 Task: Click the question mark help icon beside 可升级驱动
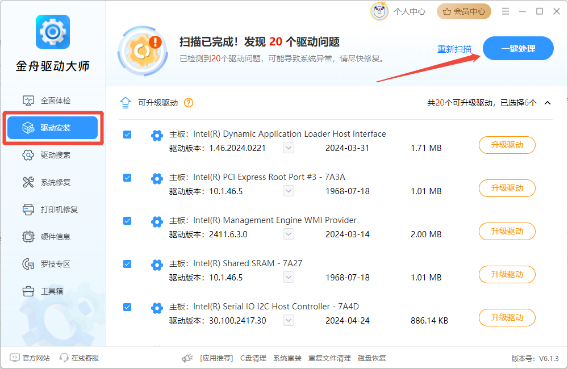(189, 103)
